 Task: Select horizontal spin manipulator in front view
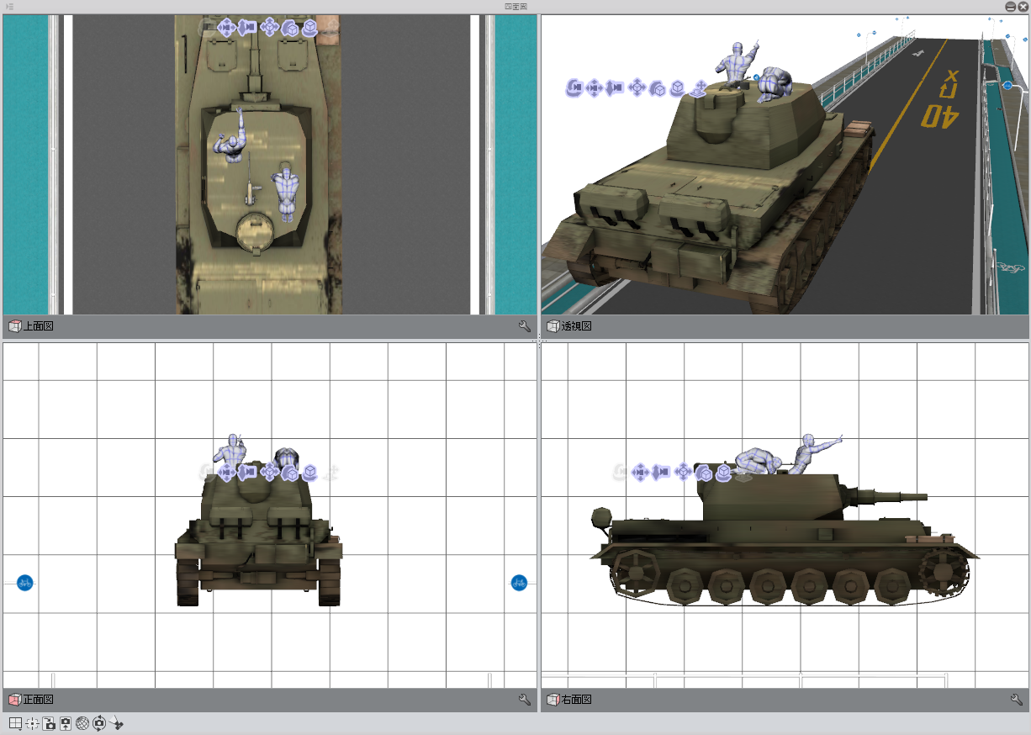click(x=309, y=472)
